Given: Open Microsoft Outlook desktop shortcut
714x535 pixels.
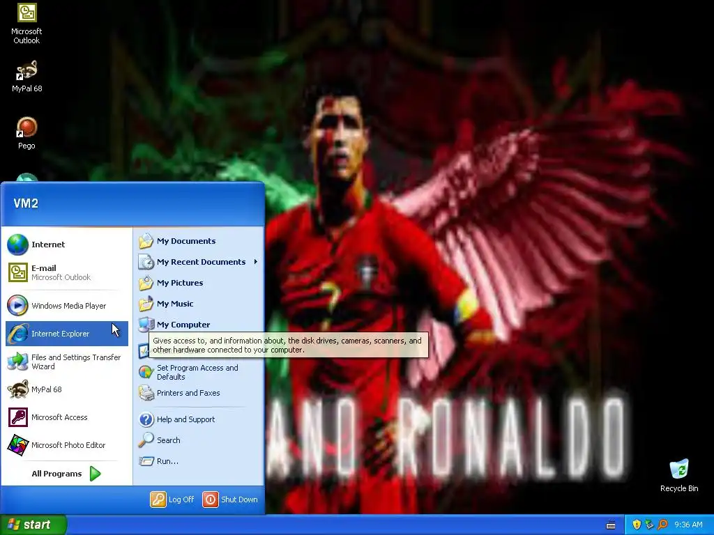Looking at the screenshot, I should coord(26,24).
